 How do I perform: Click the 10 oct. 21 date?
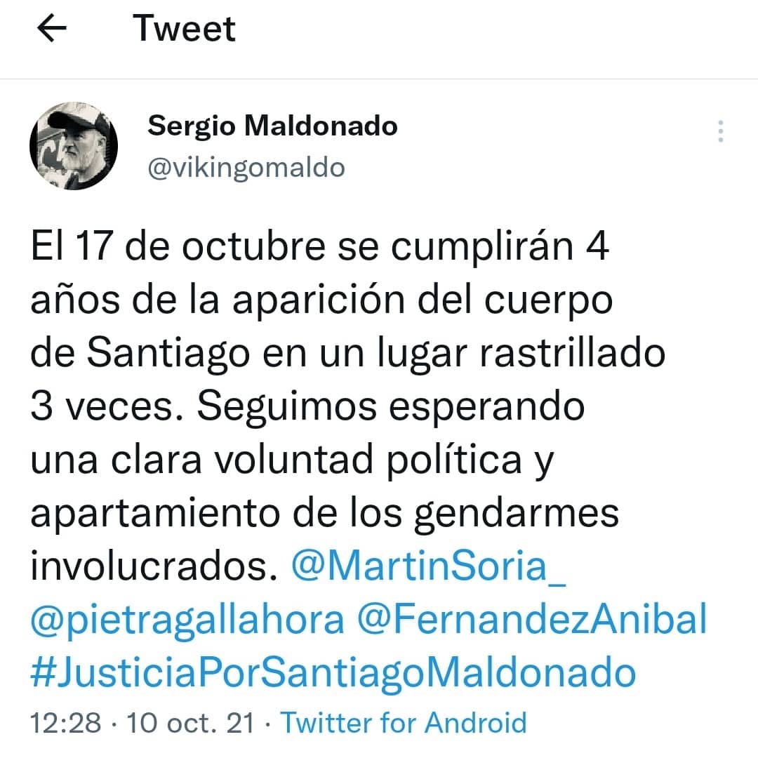(x=190, y=723)
